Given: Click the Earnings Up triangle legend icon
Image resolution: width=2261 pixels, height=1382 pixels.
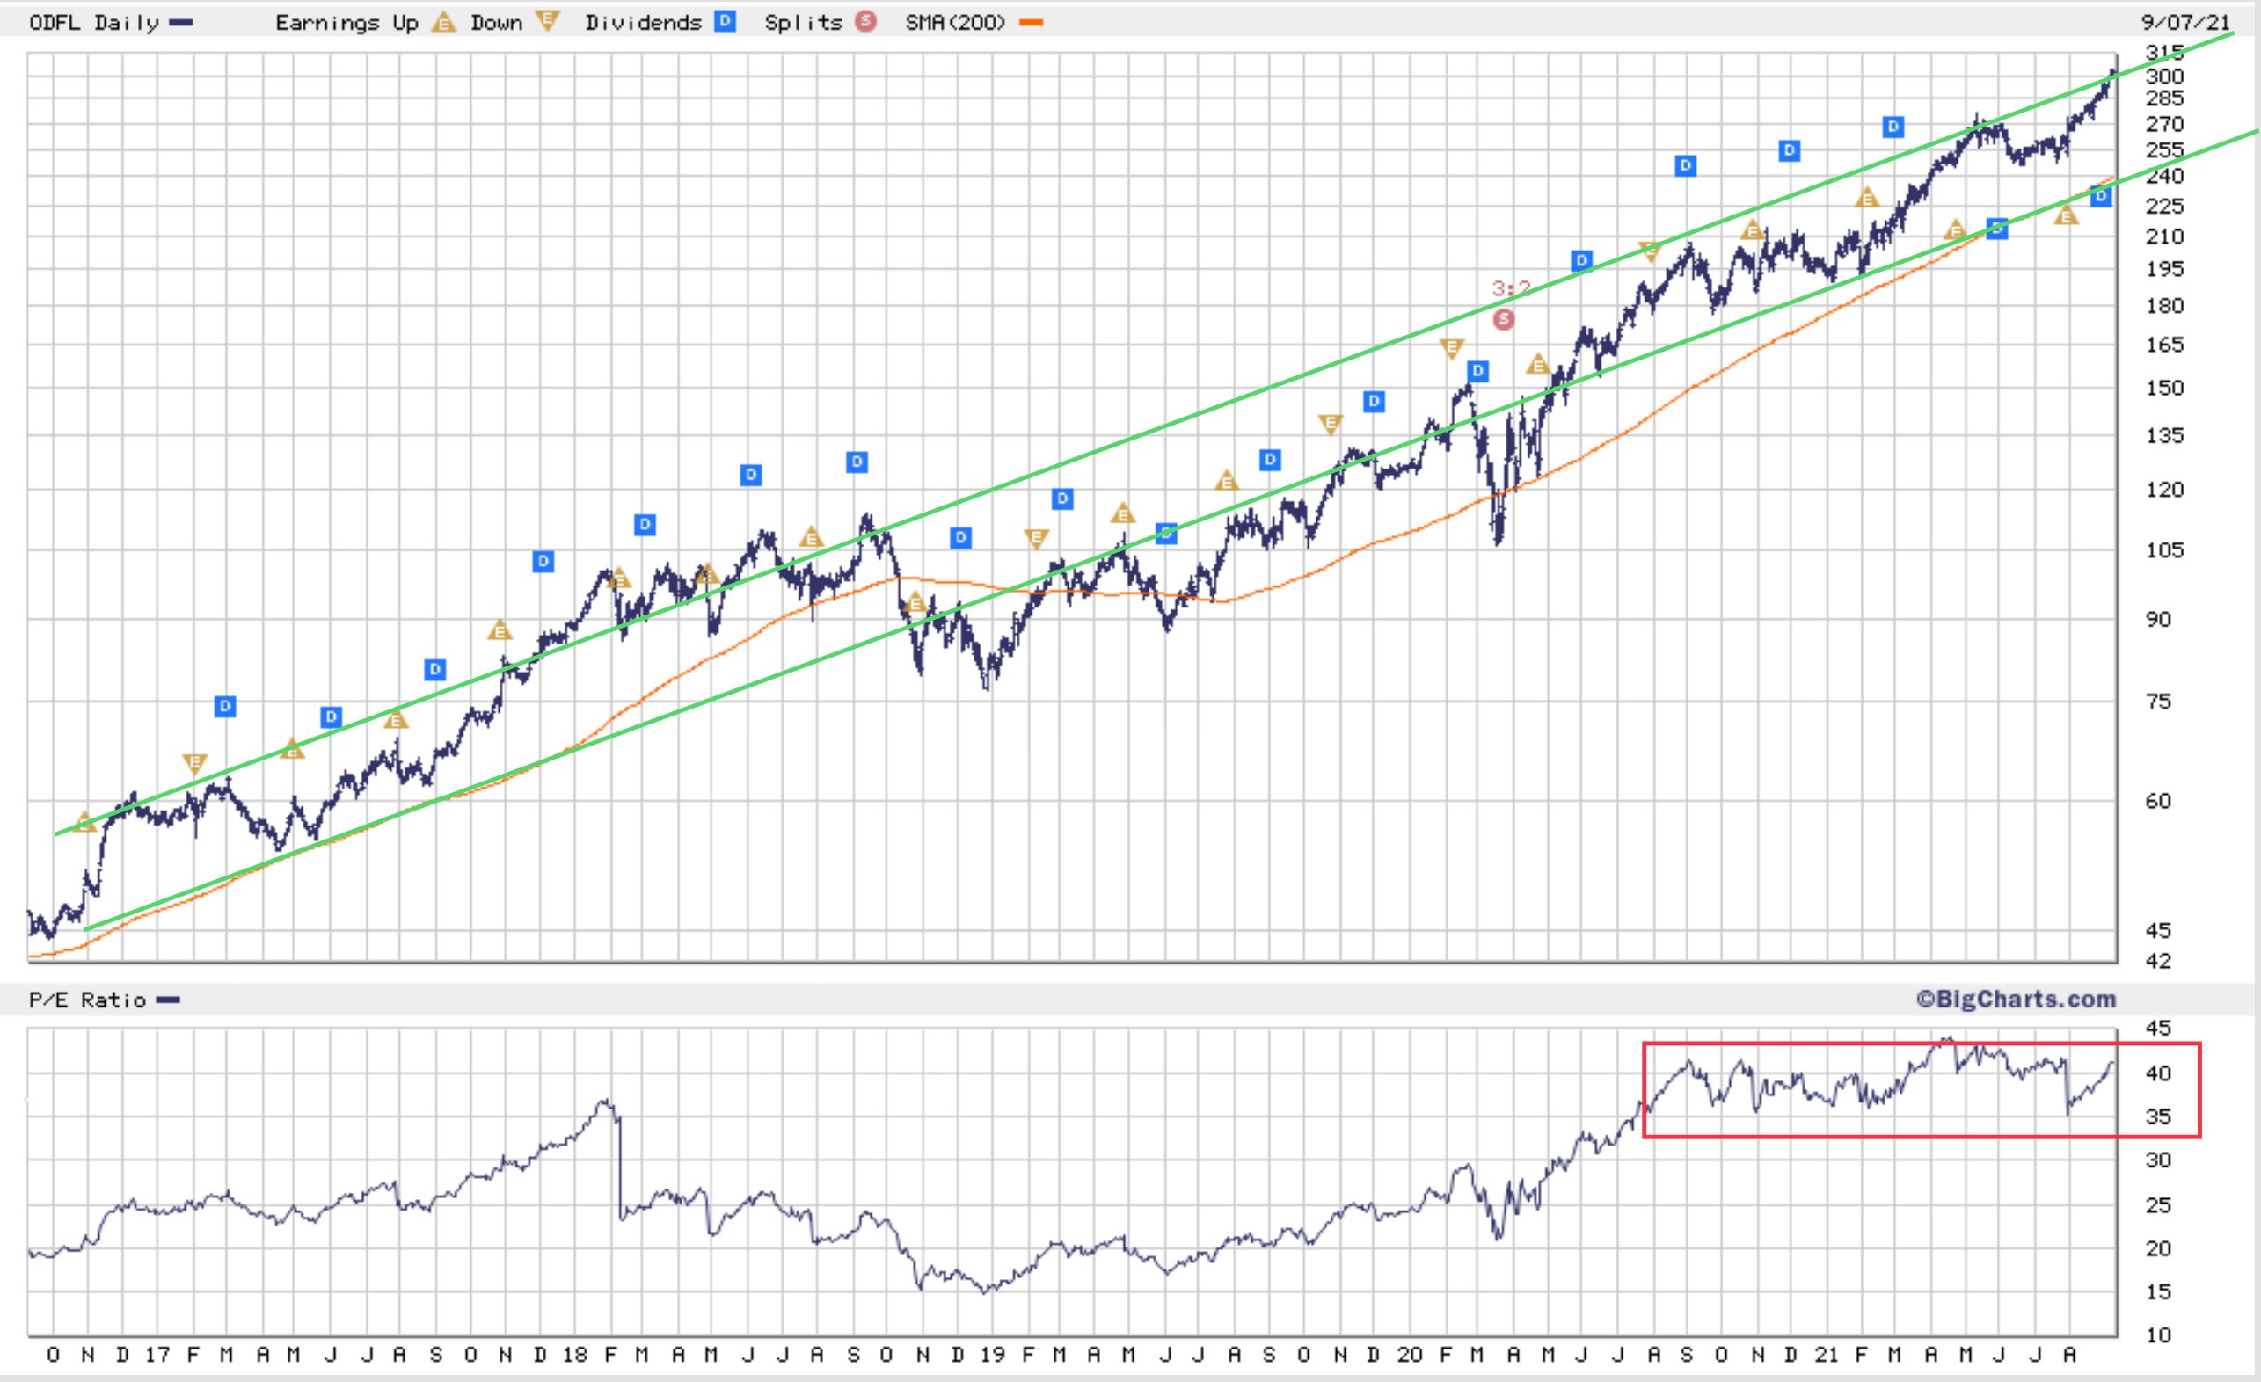Looking at the screenshot, I should 443,22.
